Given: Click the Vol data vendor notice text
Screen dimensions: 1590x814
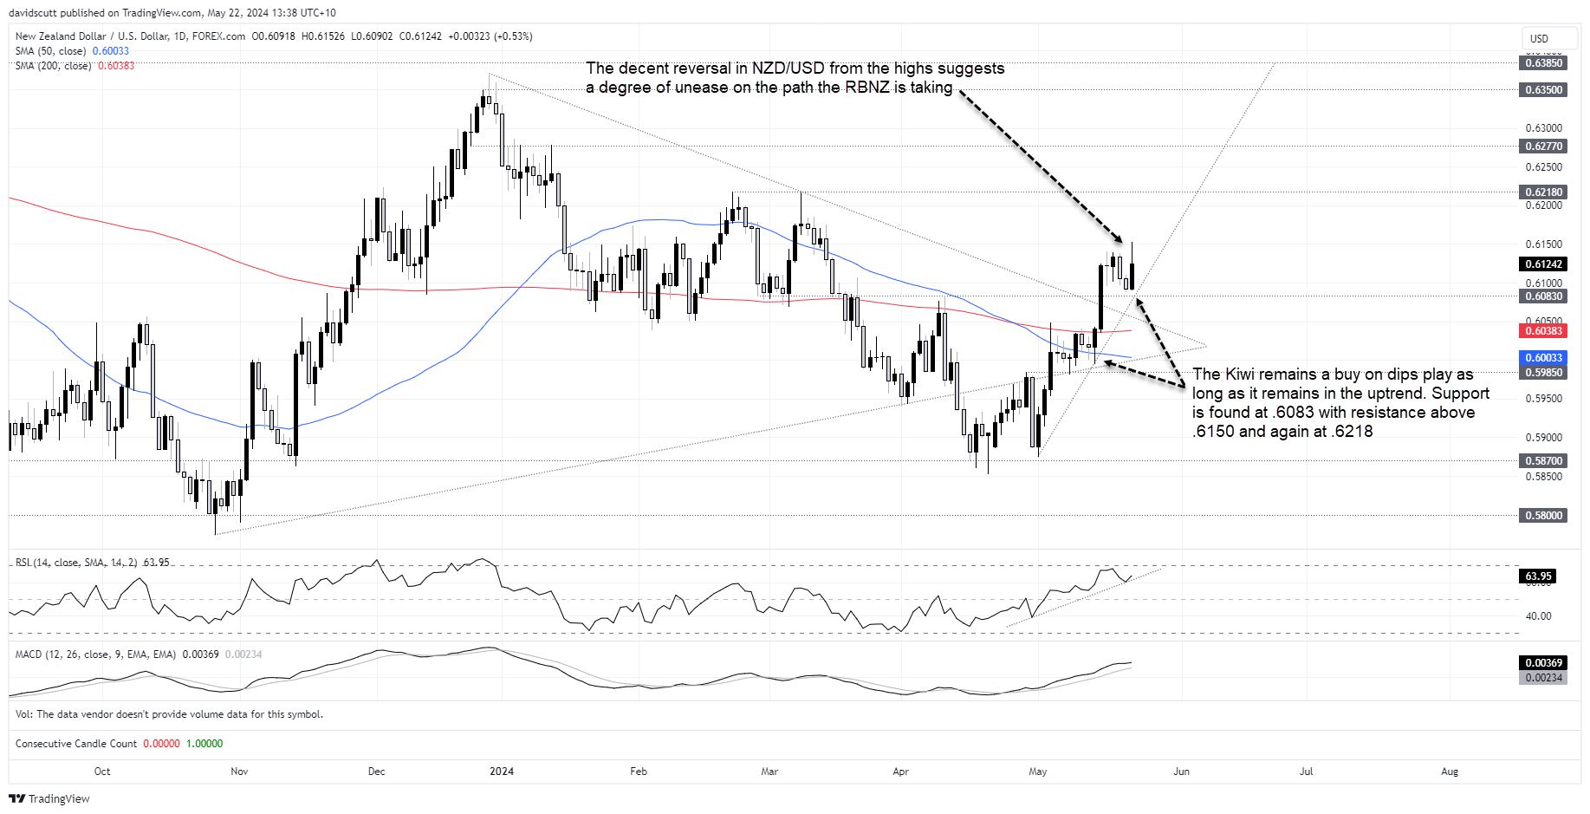Looking at the screenshot, I should point(169,714).
